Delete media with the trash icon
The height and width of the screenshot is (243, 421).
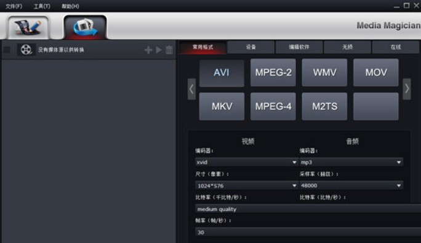click(x=169, y=50)
